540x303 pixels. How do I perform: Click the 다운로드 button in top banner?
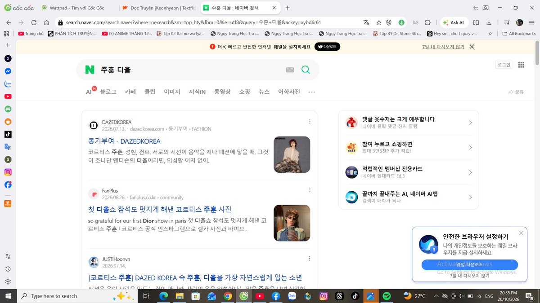(x=327, y=47)
